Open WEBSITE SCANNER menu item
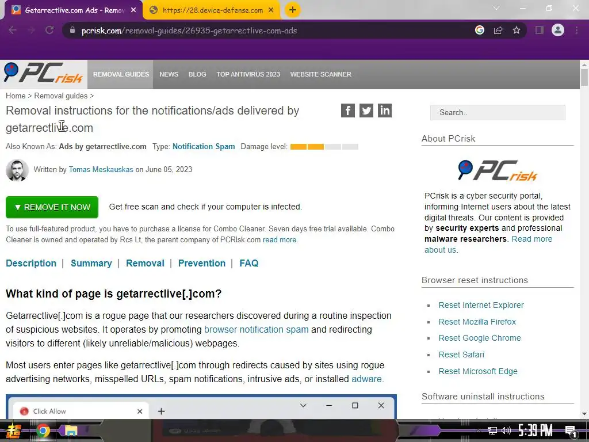The width and height of the screenshot is (589, 442). pyautogui.click(x=321, y=74)
